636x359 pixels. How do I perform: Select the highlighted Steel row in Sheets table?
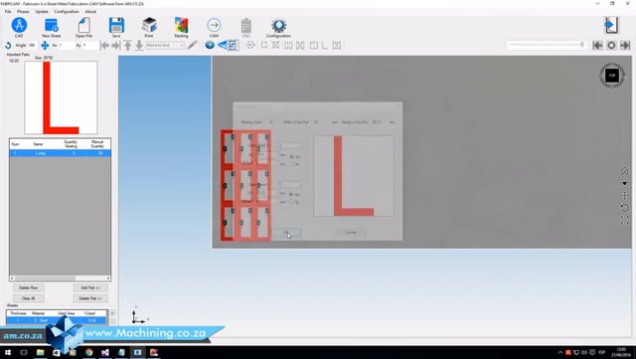pyautogui.click(x=57, y=320)
